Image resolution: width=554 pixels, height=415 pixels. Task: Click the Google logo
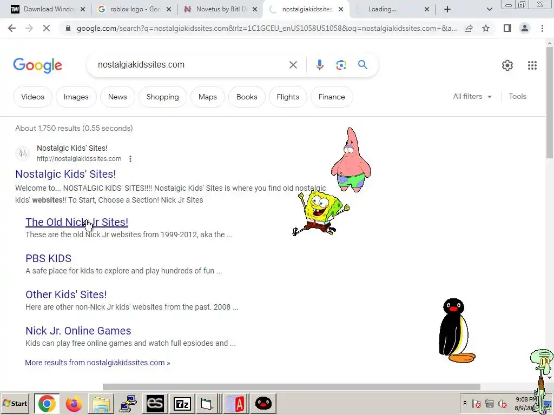coord(37,65)
